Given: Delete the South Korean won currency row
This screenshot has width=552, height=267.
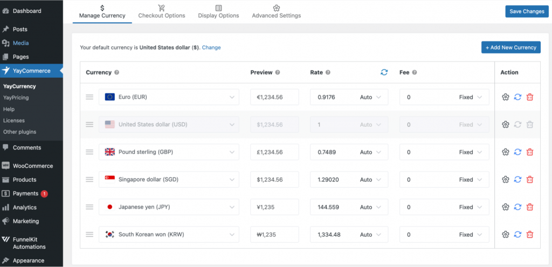Looking at the screenshot, I should (x=529, y=235).
